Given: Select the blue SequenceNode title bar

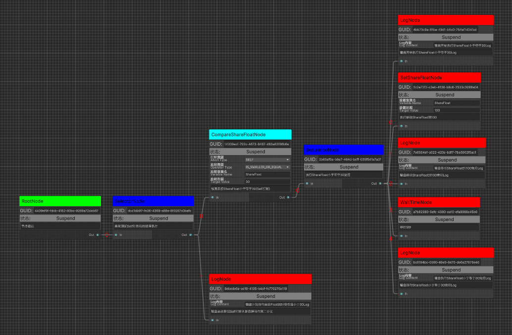Looking at the screenshot, I should click(x=343, y=150).
